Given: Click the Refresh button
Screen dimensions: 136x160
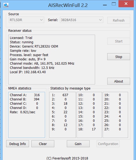Looking at the screenshot, I should tap(119, 20).
